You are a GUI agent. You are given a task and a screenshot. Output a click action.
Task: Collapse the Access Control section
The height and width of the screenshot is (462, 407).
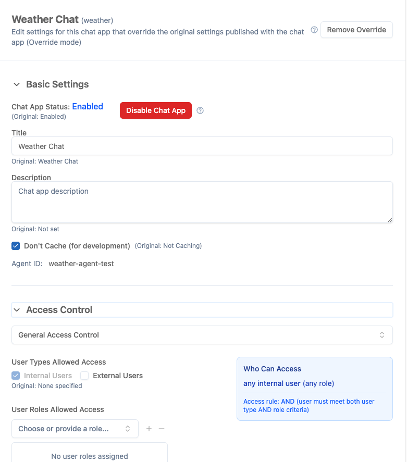(x=17, y=309)
